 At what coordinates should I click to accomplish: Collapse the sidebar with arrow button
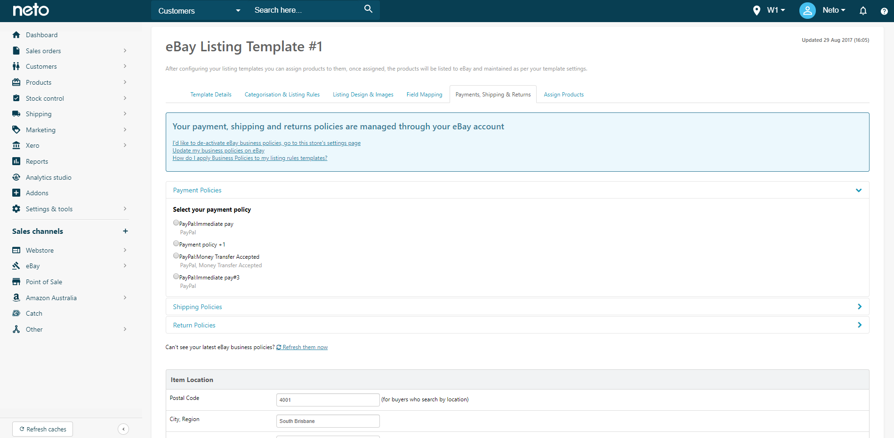(123, 429)
